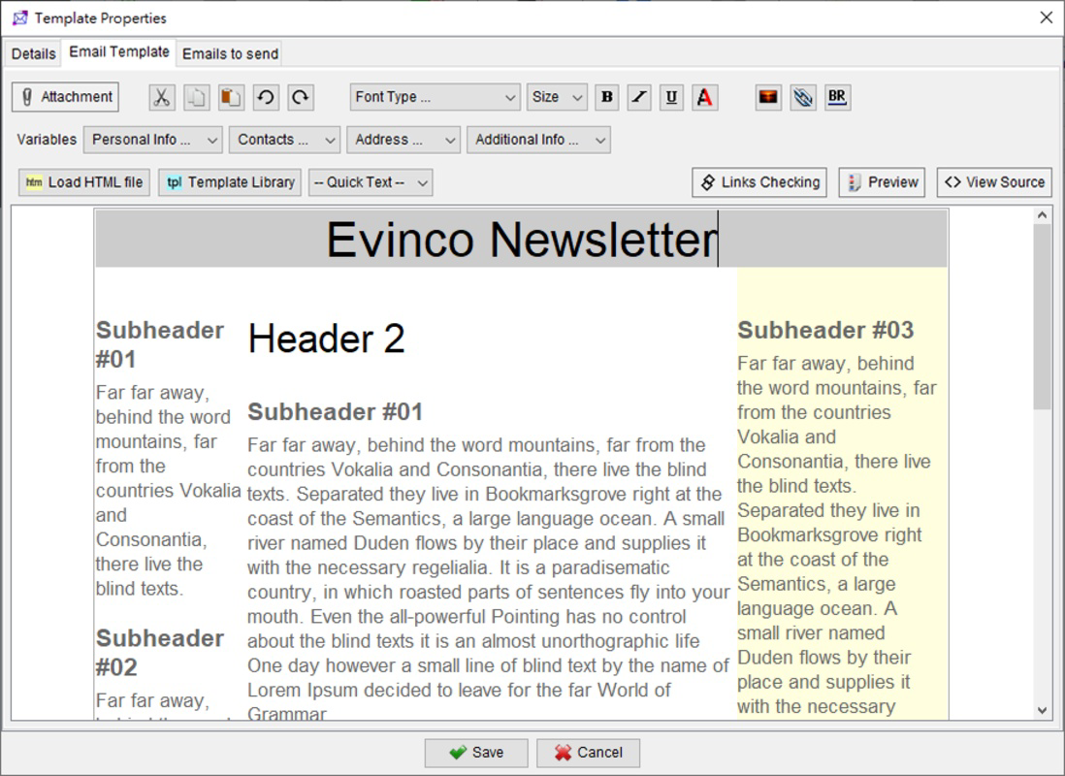
Task: Select the Email Template tab
Action: tap(119, 52)
